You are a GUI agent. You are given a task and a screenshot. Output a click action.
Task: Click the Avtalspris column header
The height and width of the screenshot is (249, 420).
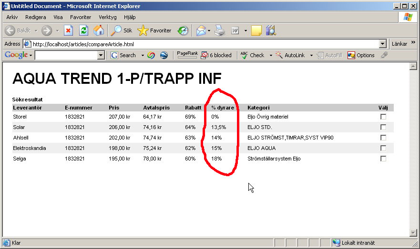click(156, 108)
